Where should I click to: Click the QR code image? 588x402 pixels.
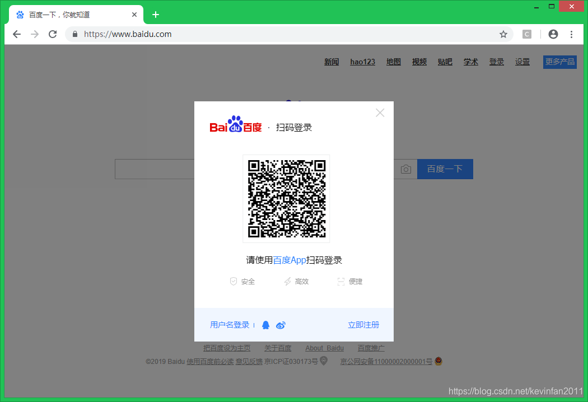pyautogui.click(x=287, y=199)
